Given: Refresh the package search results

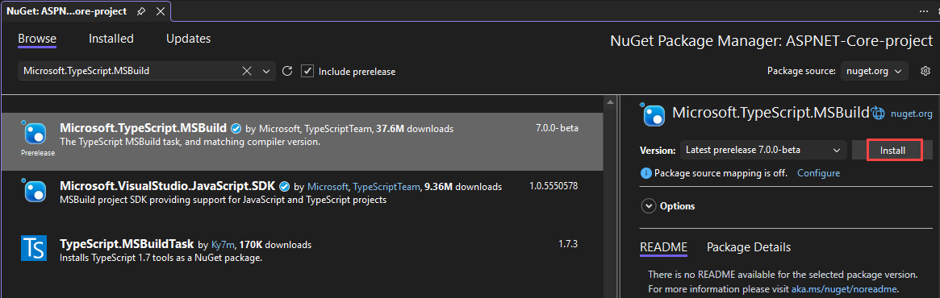Looking at the screenshot, I should tap(287, 71).
